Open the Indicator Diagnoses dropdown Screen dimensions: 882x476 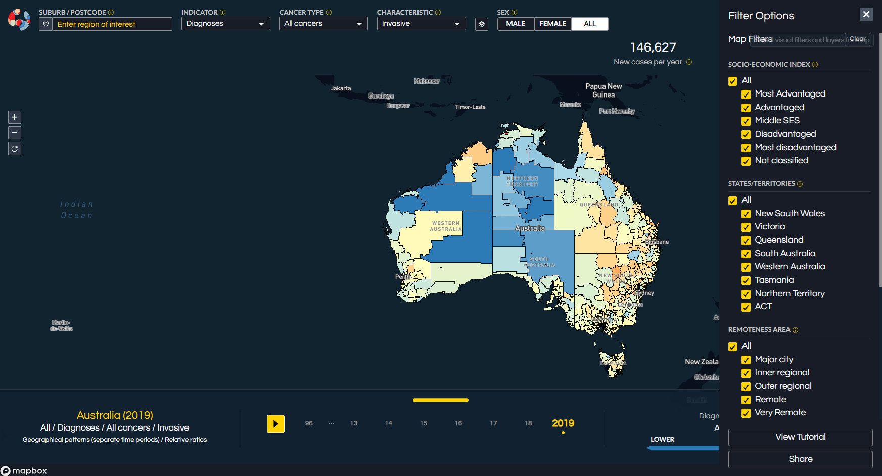point(225,24)
